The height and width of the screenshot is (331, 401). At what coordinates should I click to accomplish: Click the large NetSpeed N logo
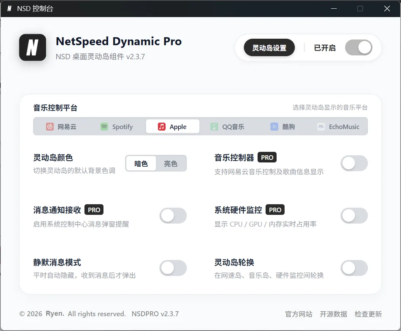pyautogui.click(x=32, y=47)
